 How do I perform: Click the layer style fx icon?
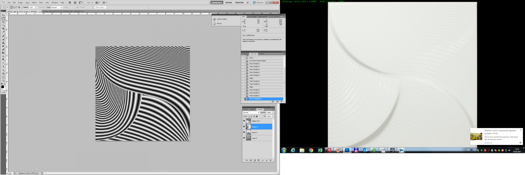[251, 160]
